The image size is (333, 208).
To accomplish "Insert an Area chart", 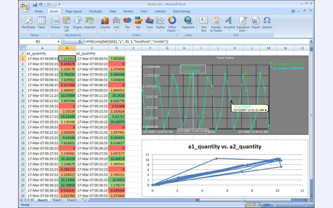I will [150, 24].
